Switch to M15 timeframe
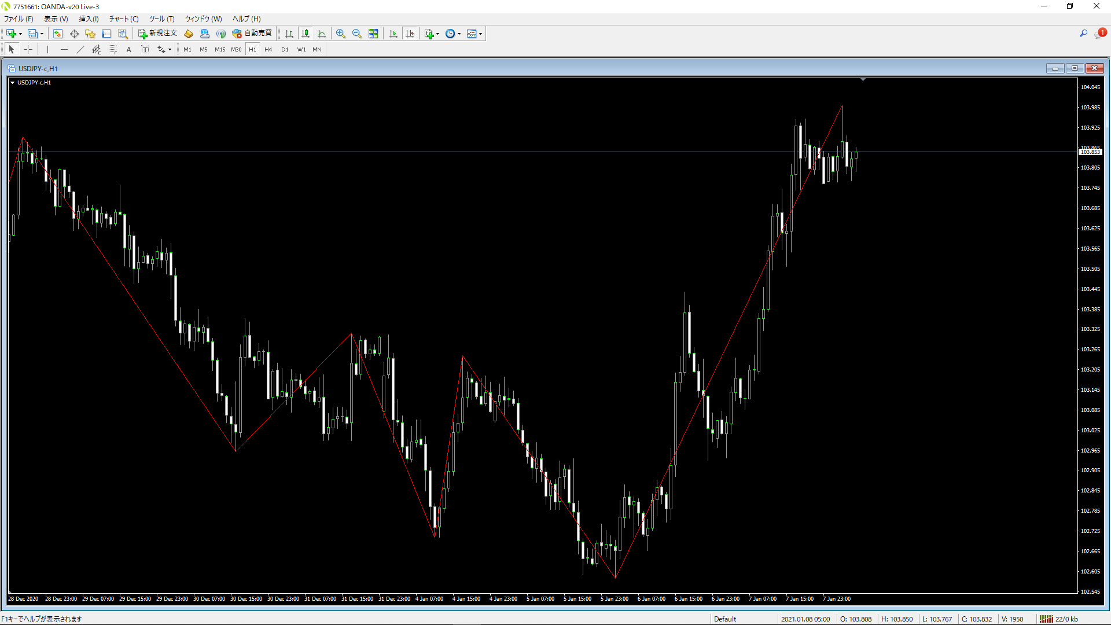Image resolution: width=1111 pixels, height=625 pixels. coord(220,49)
